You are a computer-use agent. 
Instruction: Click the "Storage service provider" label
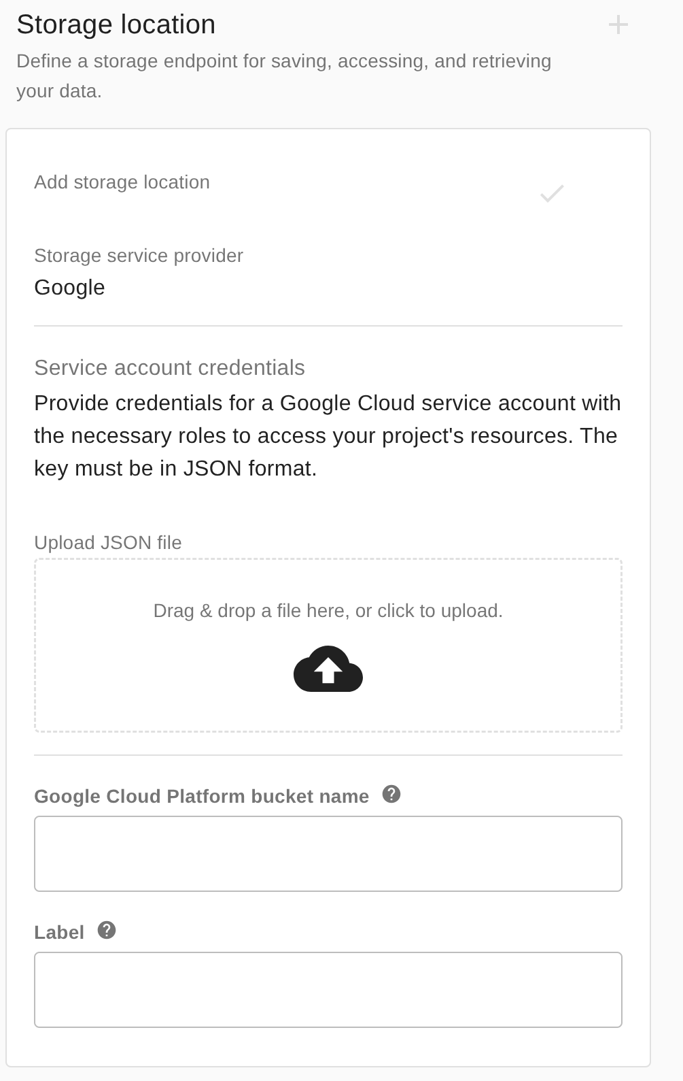pyautogui.click(x=139, y=256)
